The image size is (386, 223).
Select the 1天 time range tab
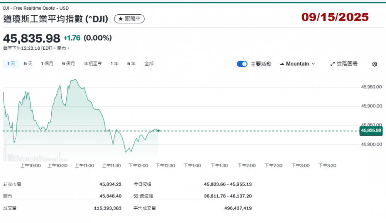(11, 64)
